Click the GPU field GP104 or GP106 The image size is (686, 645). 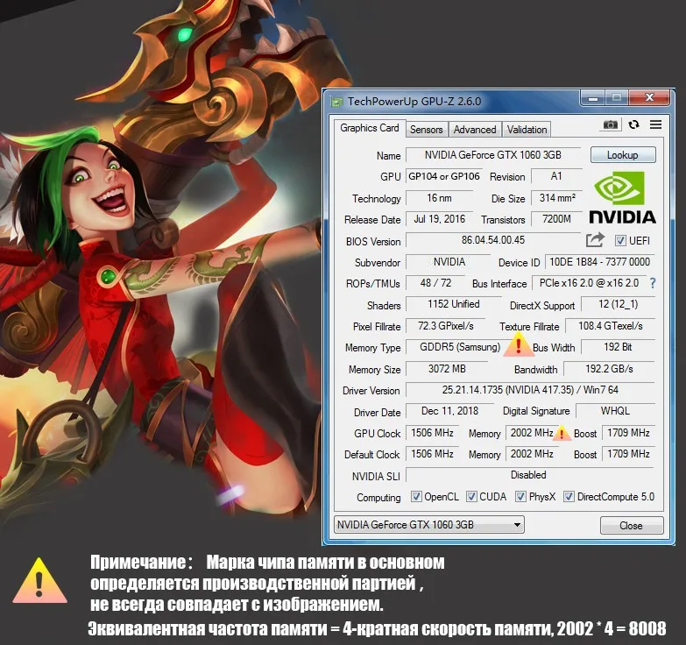(x=444, y=176)
